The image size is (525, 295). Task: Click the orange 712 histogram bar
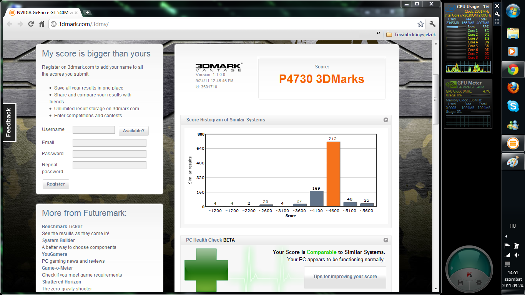click(333, 174)
